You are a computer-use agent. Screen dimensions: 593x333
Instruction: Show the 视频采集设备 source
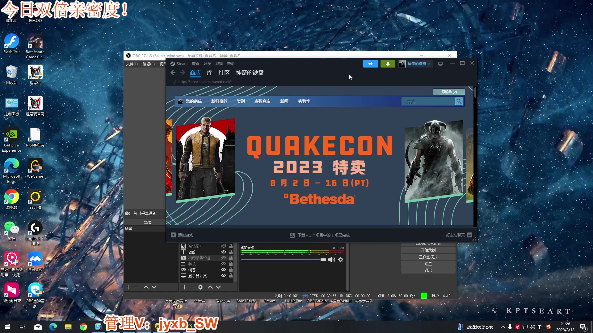tap(224, 258)
